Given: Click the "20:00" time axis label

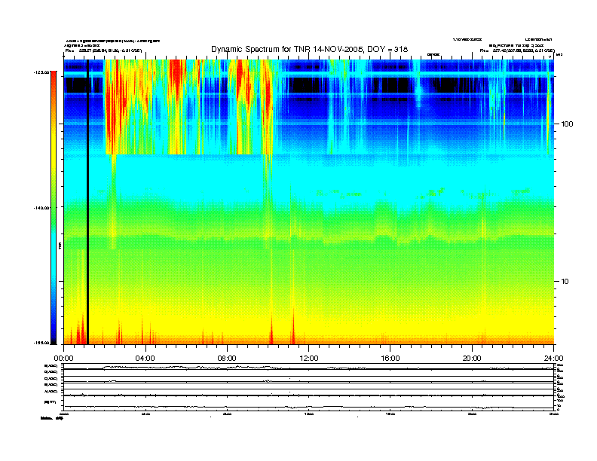Looking at the screenshot, I should pos(472,359).
